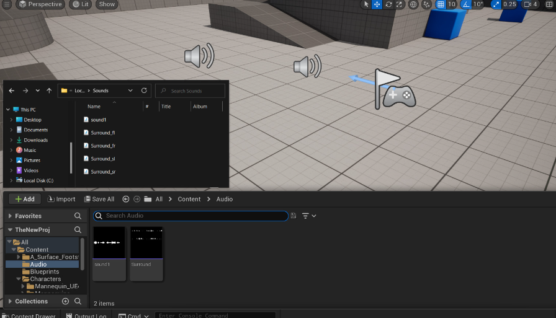Screen dimensions: 556x318
Task: Expand Music in explorer sidebar
Action: click(x=11, y=150)
